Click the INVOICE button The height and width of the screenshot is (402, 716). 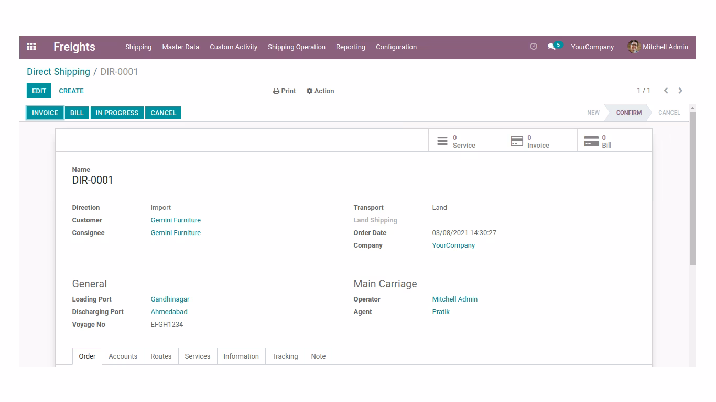[45, 113]
